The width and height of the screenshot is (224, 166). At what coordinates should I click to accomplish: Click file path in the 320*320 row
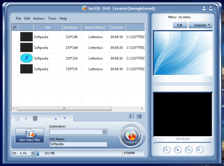tap(135, 58)
